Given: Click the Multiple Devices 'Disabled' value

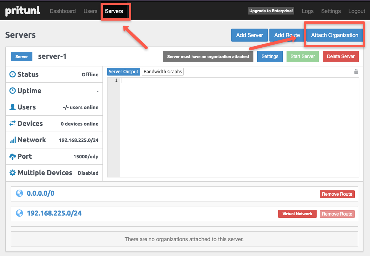Looking at the screenshot, I should [88, 173].
